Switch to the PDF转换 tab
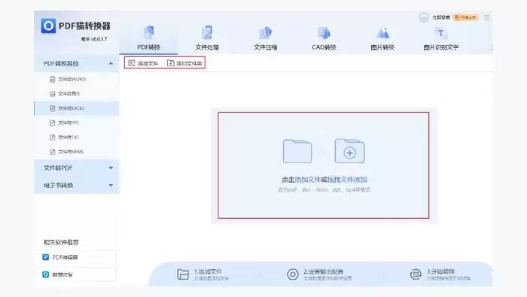This screenshot has height=297, width=527. tap(148, 38)
